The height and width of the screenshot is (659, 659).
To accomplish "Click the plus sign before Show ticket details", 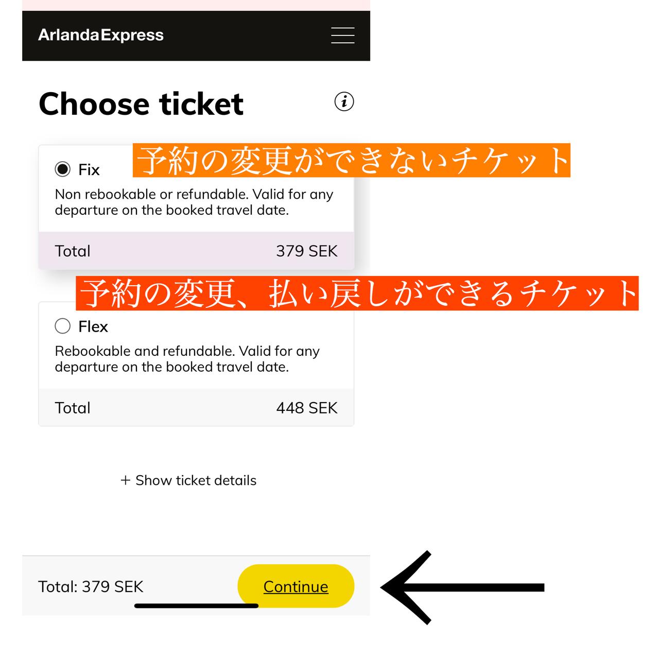I will pos(125,480).
